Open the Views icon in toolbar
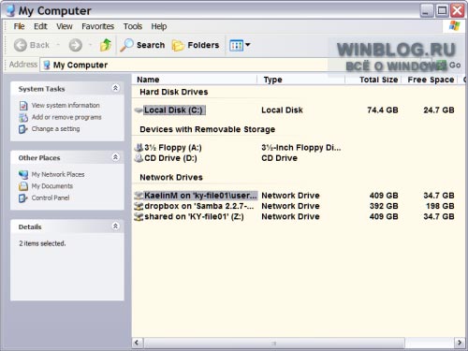Screen dimensions: 468x351 (236, 46)
